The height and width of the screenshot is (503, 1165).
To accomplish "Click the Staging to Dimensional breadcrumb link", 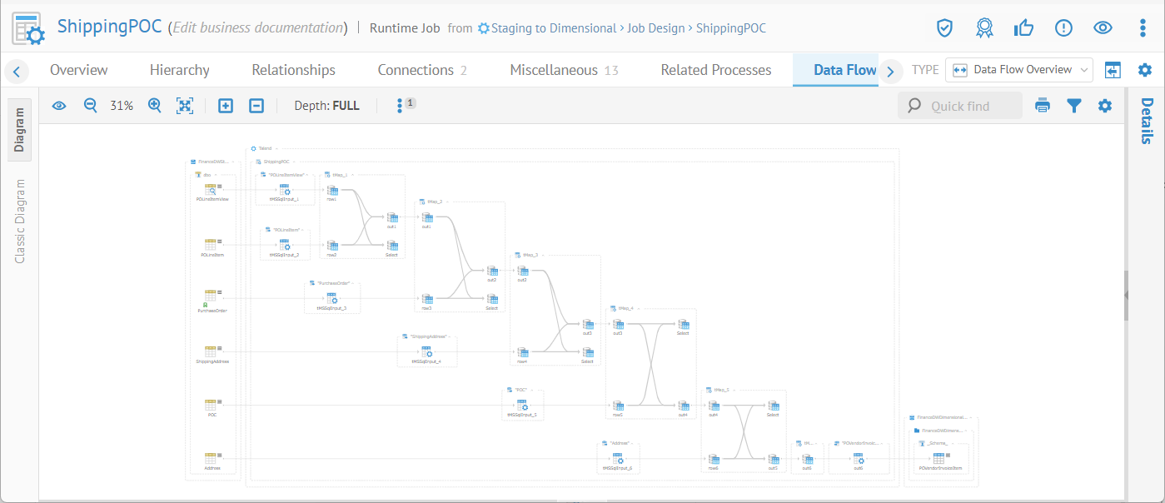I will (x=553, y=28).
